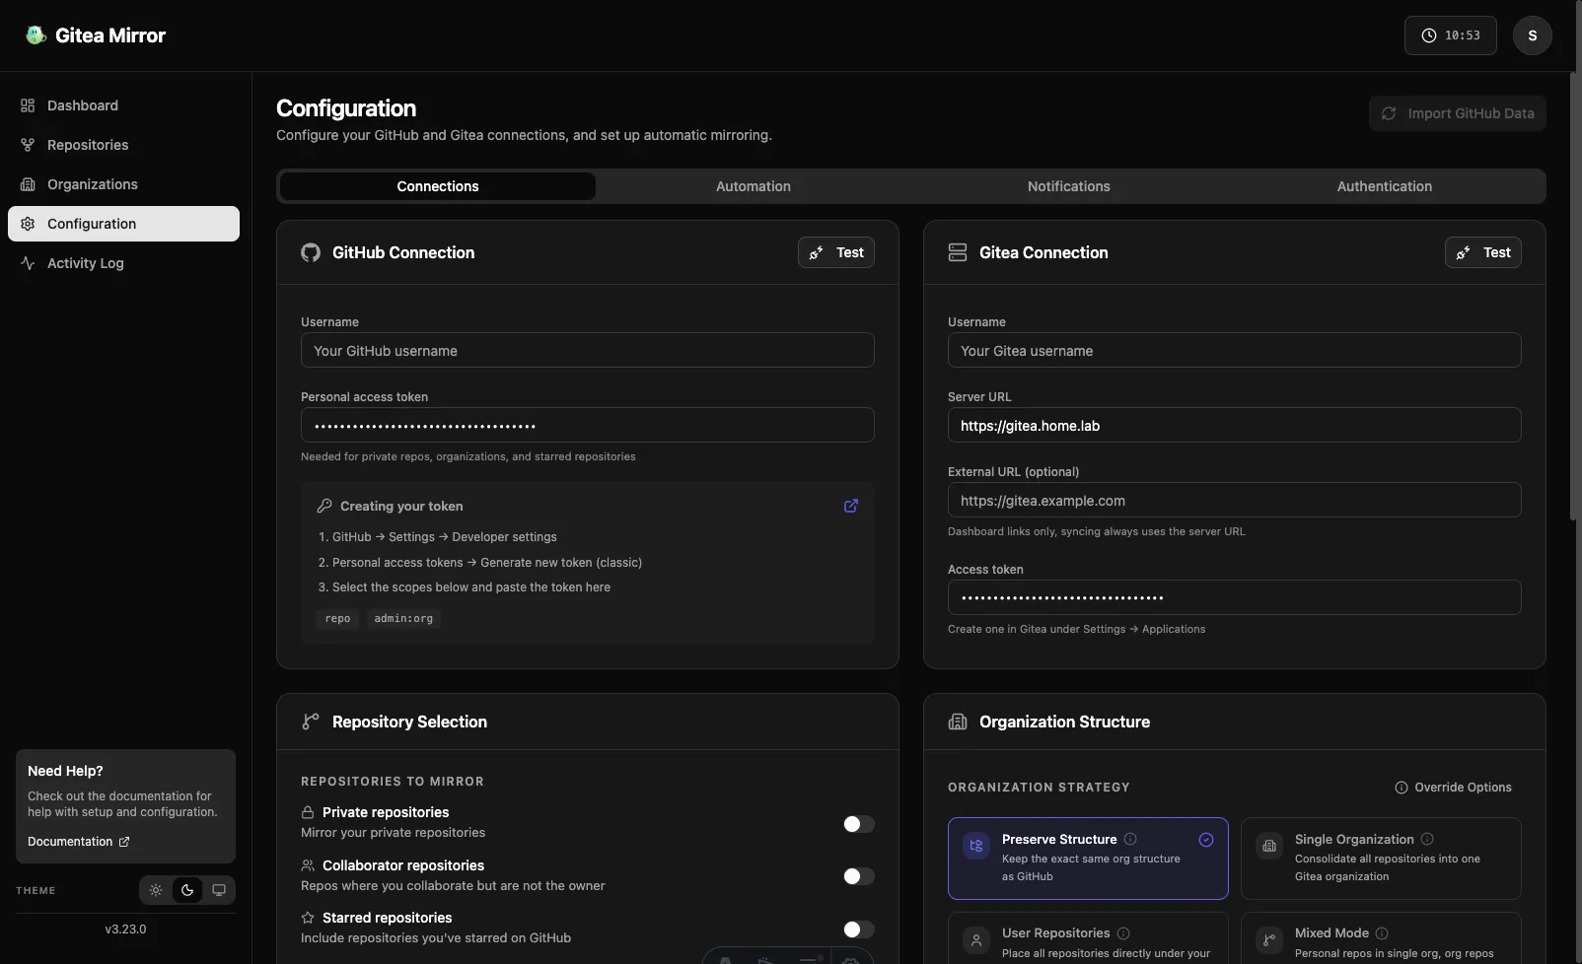Click the branch icon beside Repository Selection
This screenshot has width=1582, height=964.
click(311, 722)
